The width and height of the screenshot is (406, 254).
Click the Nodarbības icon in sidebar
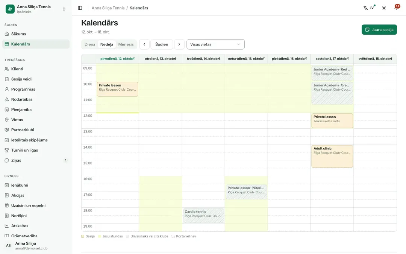7,99
